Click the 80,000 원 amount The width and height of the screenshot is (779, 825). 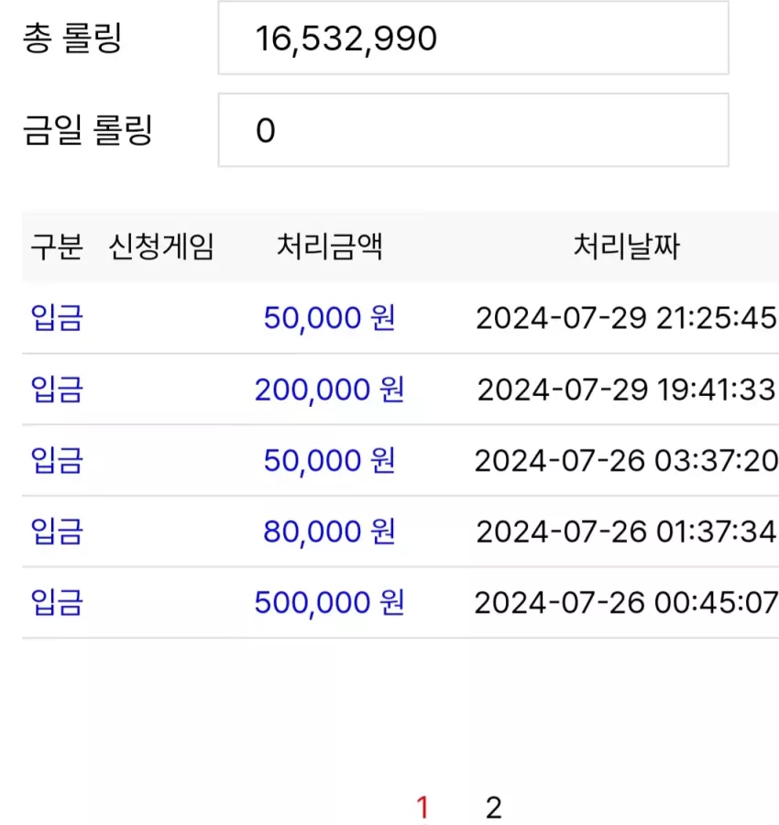[329, 532]
